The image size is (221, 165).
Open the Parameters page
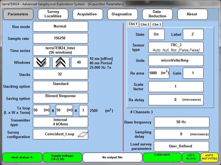click(18, 14)
